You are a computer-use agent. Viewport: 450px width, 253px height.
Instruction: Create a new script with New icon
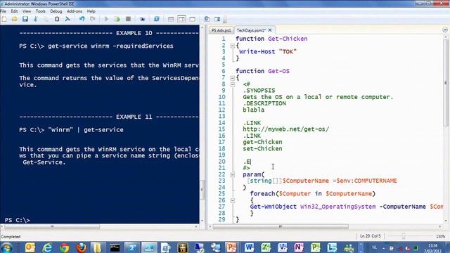(4, 19)
